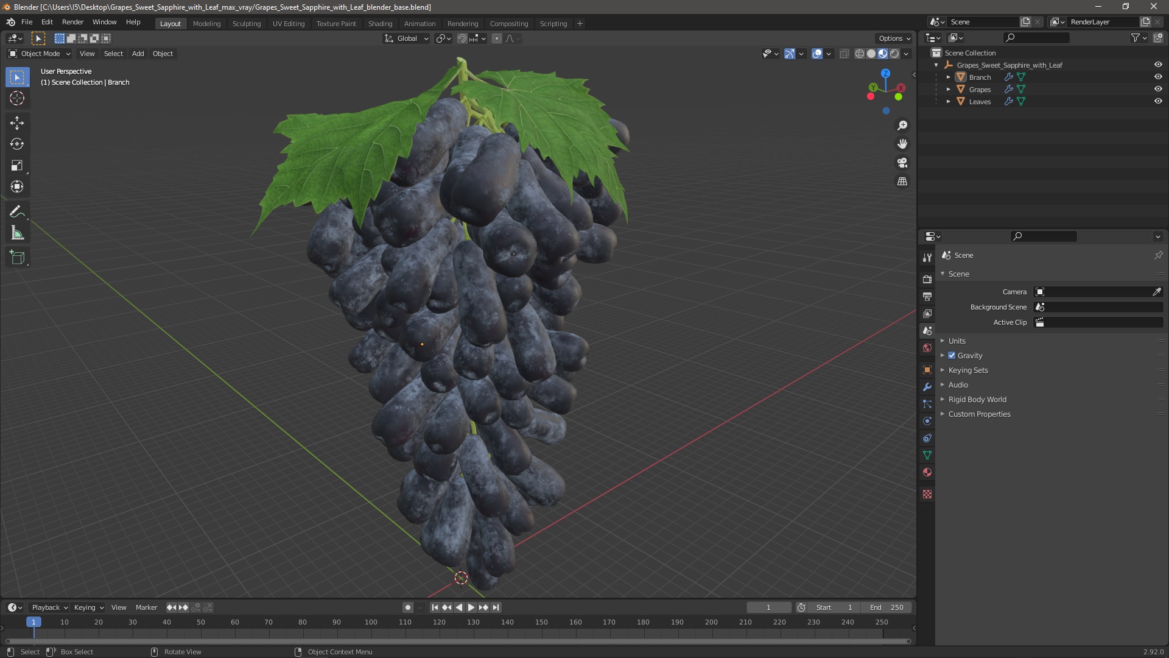Image resolution: width=1169 pixels, height=658 pixels.
Task: Open the Object Data properties tab
Action: (927, 455)
